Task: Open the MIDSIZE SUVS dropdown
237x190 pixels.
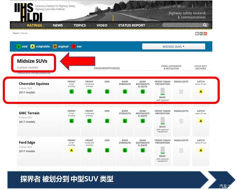Action: [x=173, y=46]
